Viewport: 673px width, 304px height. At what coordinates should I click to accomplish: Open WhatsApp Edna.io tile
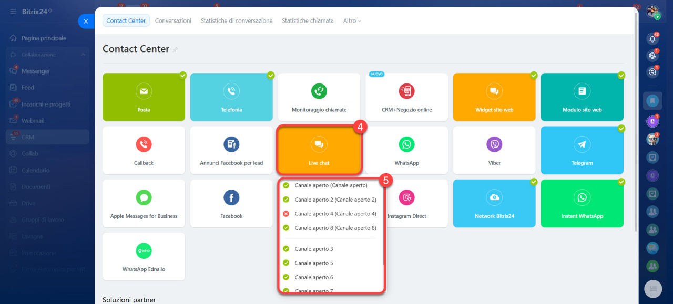pos(144,257)
